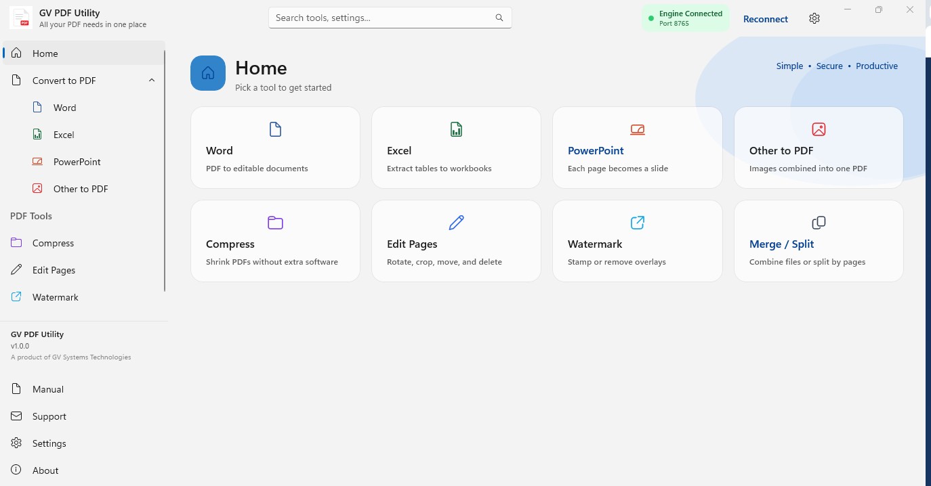The width and height of the screenshot is (931, 486).
Task: Launch the PowerPoint card on the Home page
Action: (638, 148)
